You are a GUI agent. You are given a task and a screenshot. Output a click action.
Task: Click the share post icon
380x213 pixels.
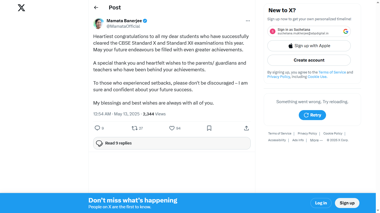(246, 128)
